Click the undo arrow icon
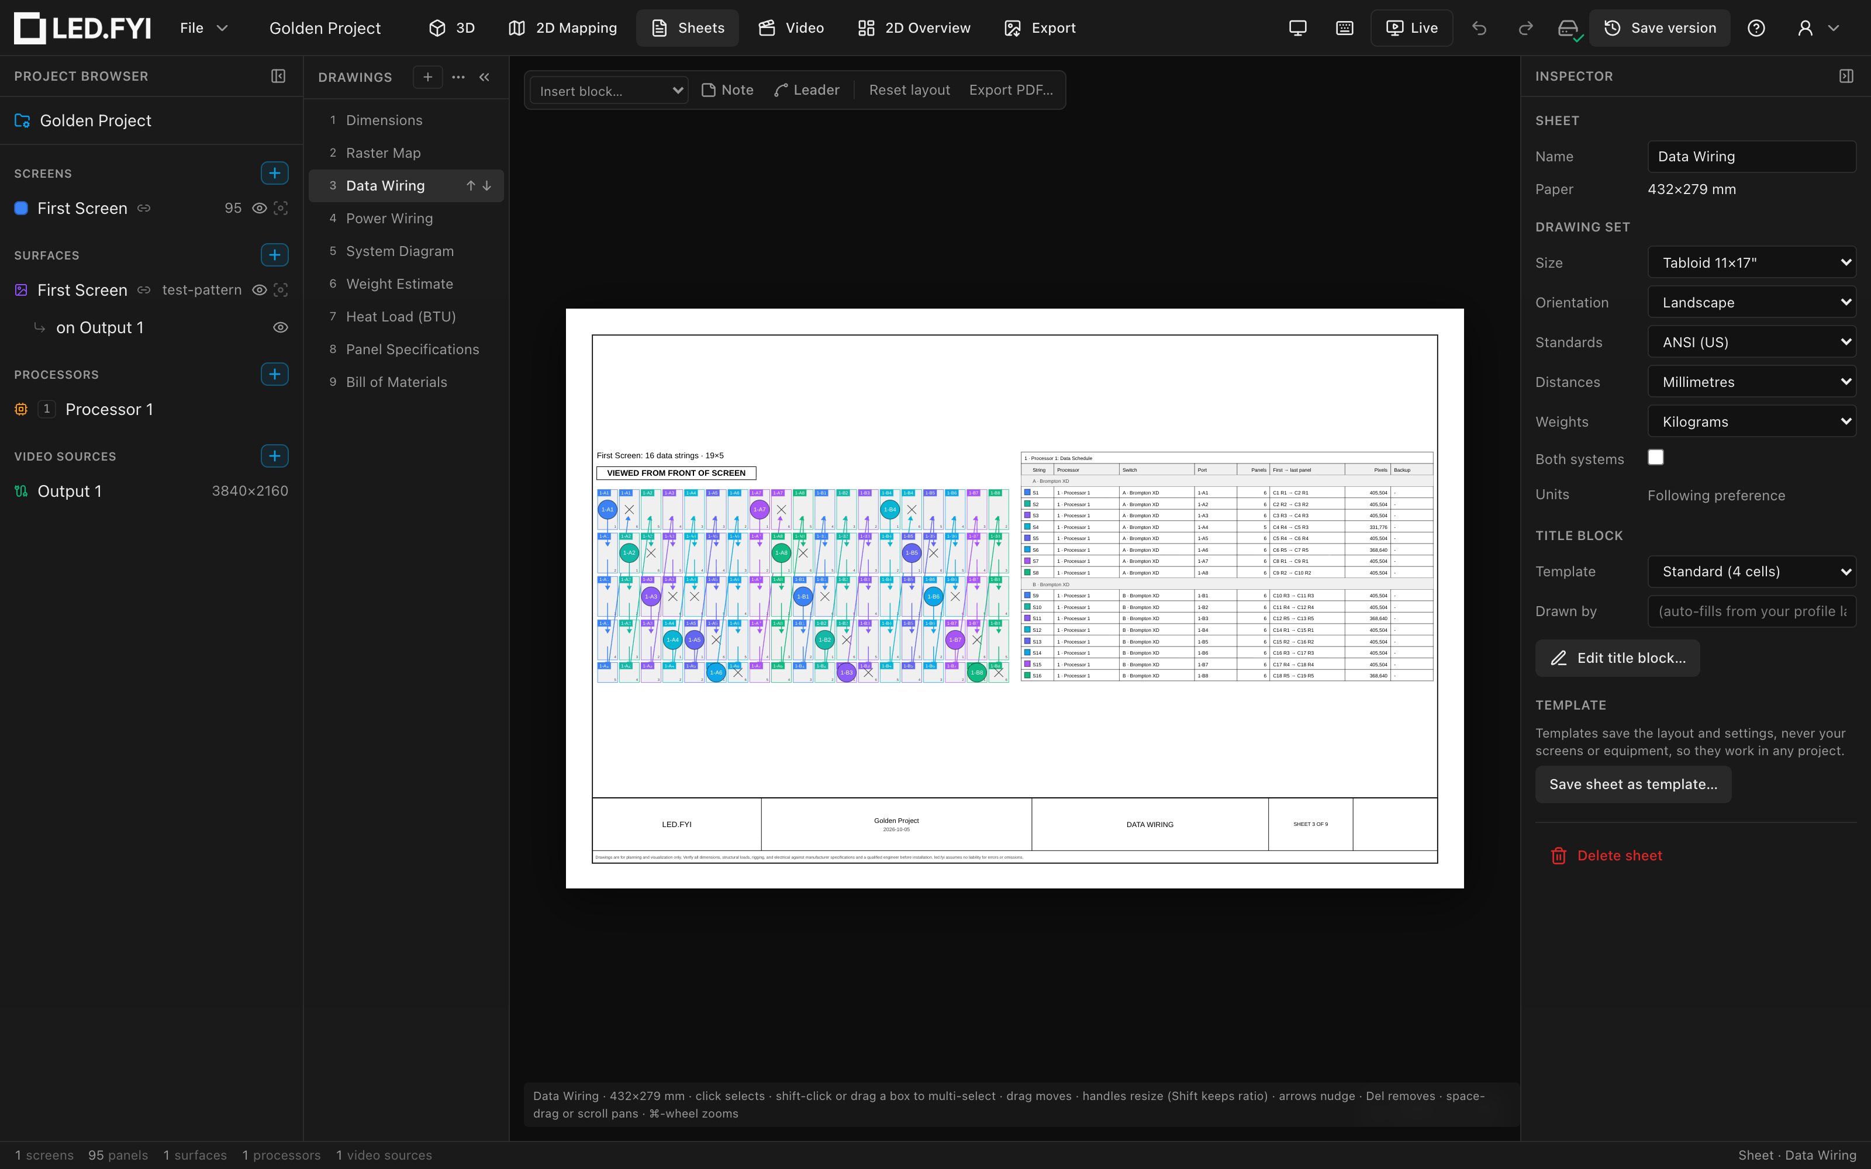1871x1169 pixels. point(1479,28)
